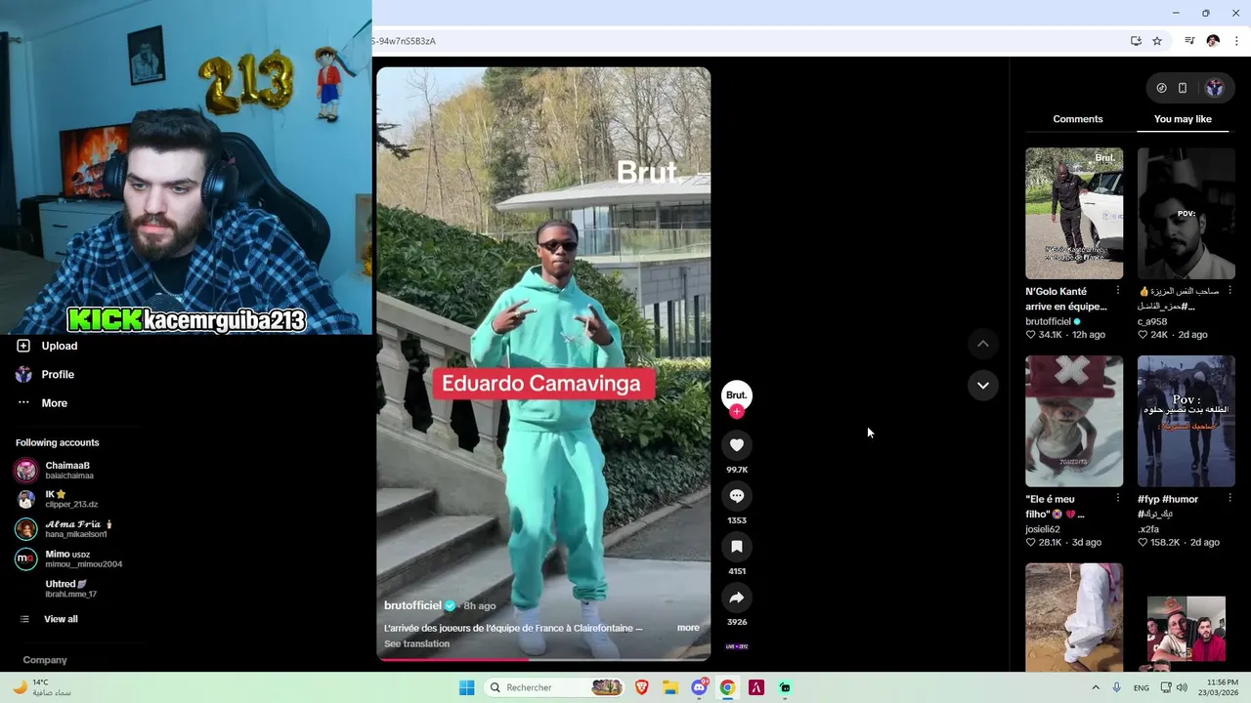
Task: Share the video with the arrow icon
Action: 737,598
